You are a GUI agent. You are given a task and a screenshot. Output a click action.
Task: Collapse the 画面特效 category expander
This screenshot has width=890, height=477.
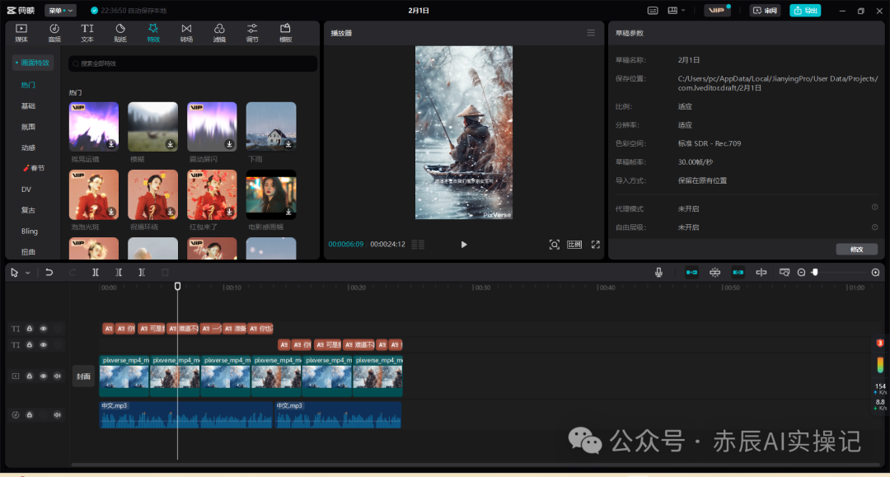(x=16, y=63)
